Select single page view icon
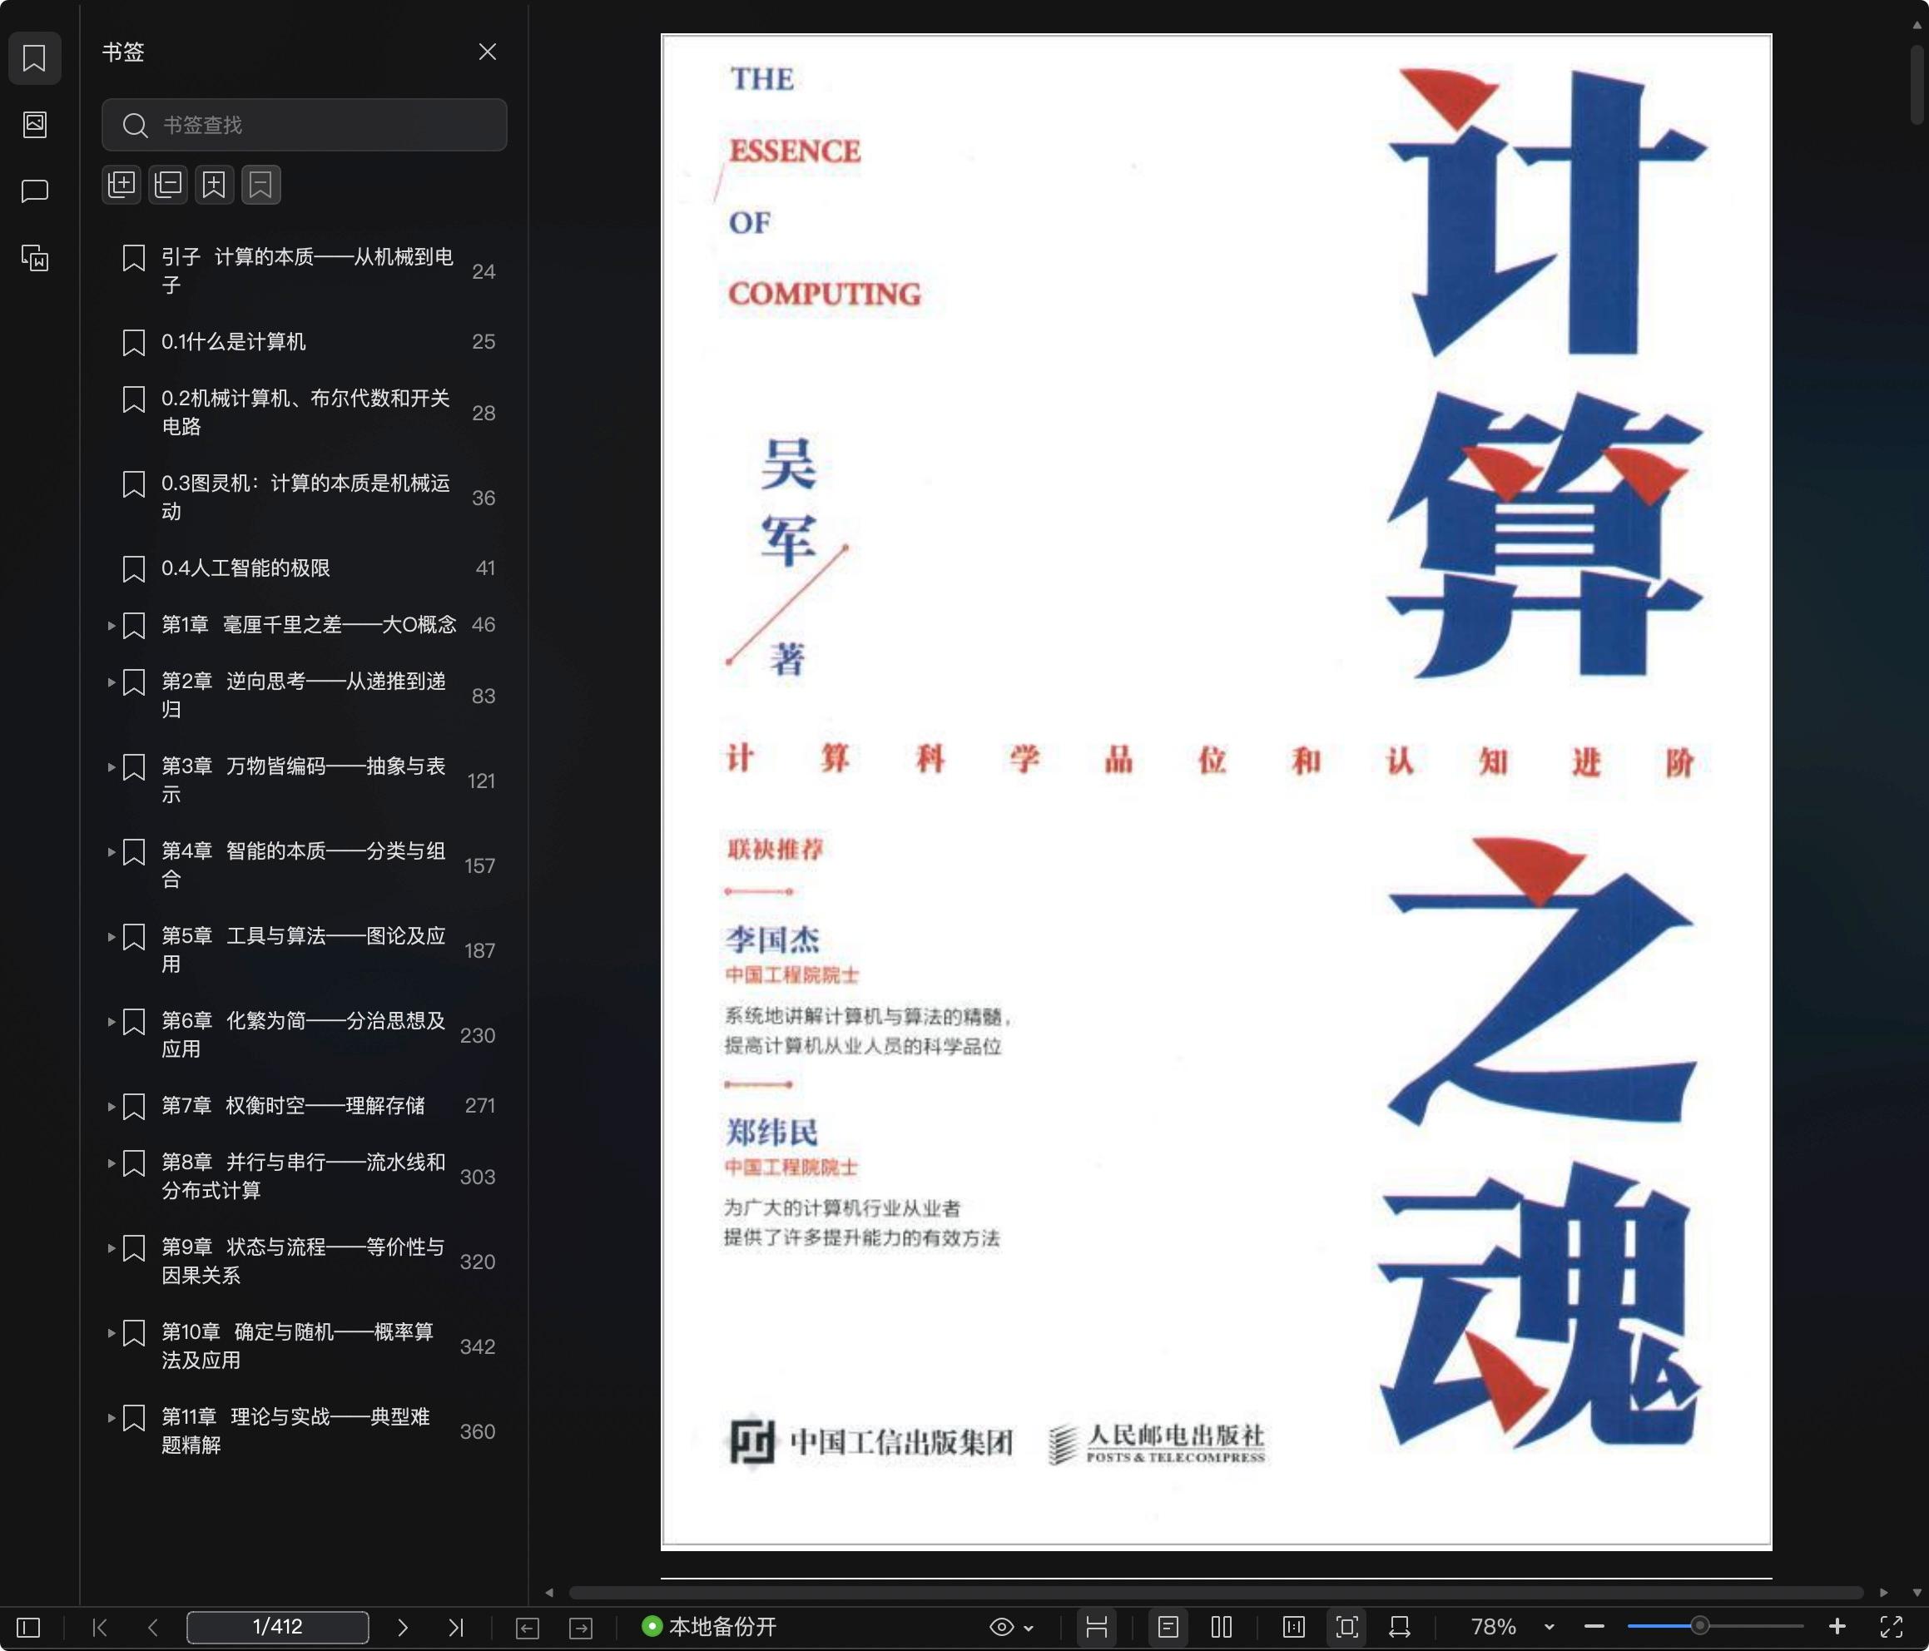The height and width of the screenshot is (1651, 1929). [x=1168, y=1627]
